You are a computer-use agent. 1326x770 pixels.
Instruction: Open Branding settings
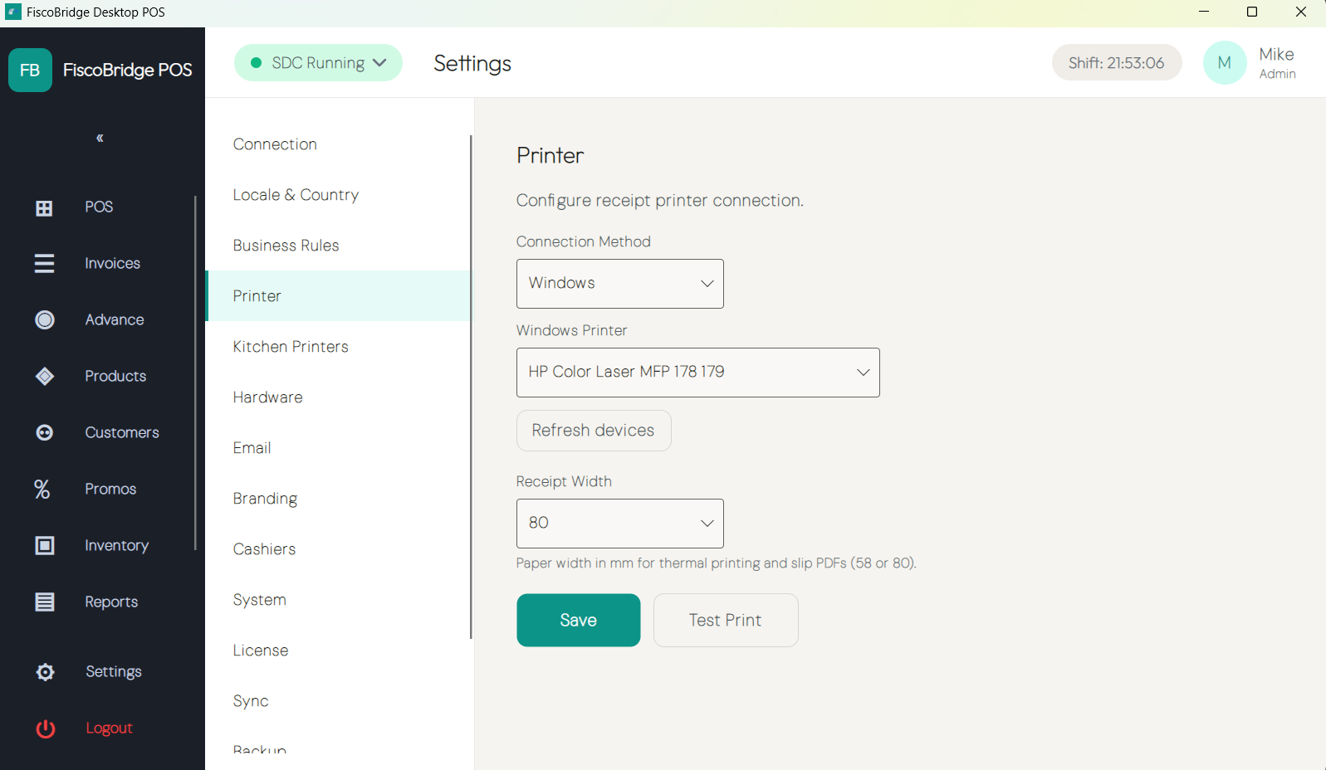click(338, 499)
